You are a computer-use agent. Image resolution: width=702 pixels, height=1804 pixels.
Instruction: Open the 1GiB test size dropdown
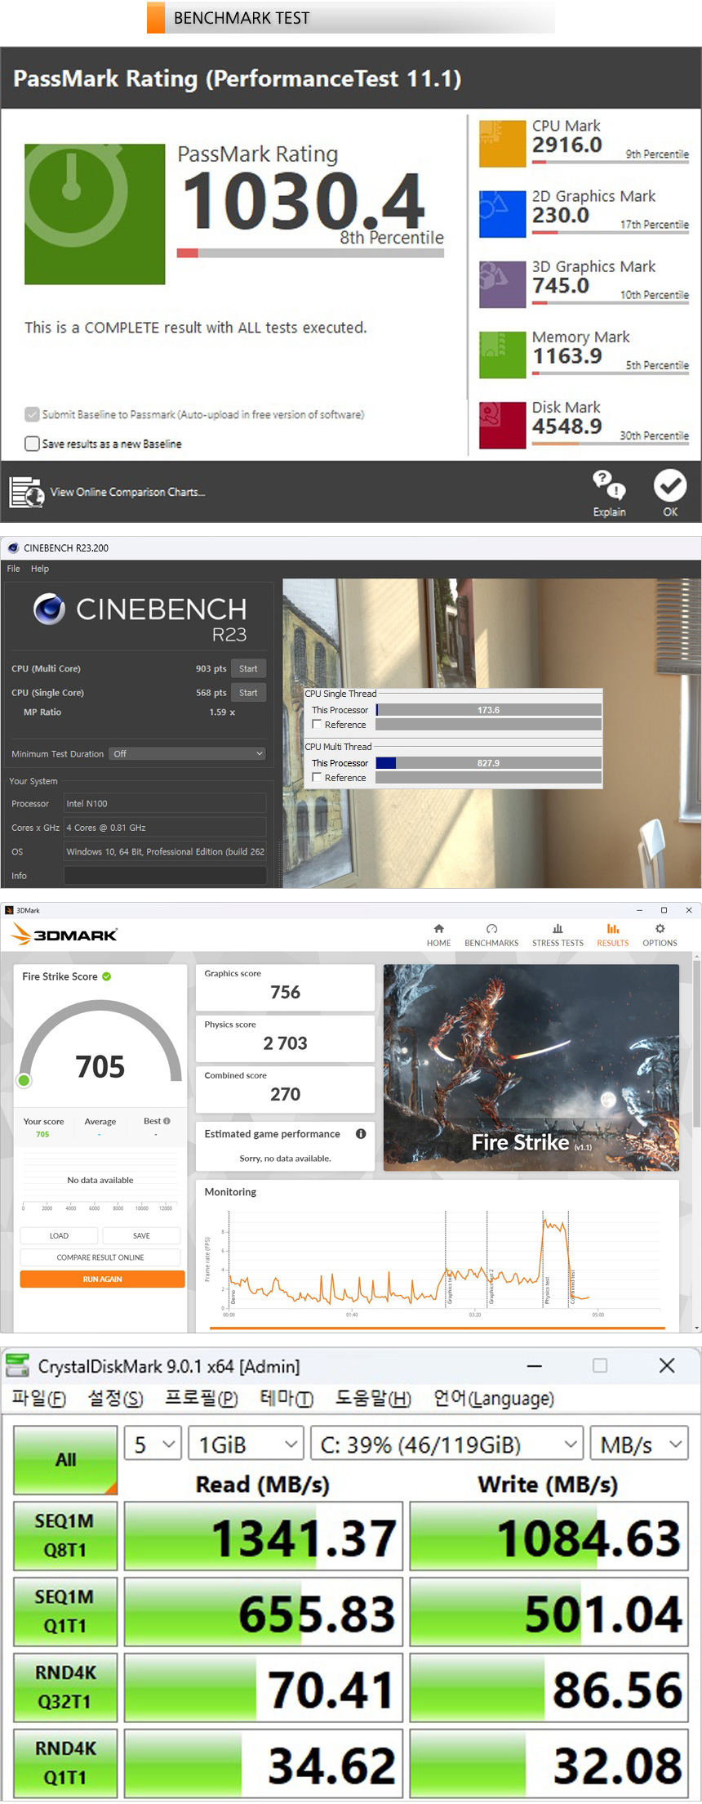(x=246, y=1445)
